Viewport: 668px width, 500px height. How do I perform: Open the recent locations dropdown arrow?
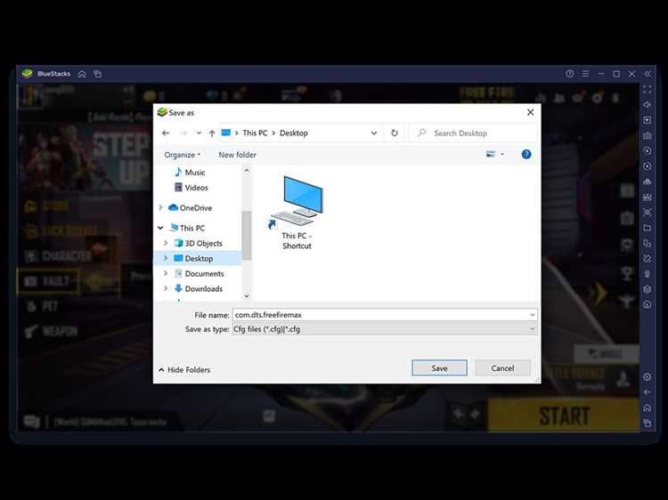tap(199, 133)
